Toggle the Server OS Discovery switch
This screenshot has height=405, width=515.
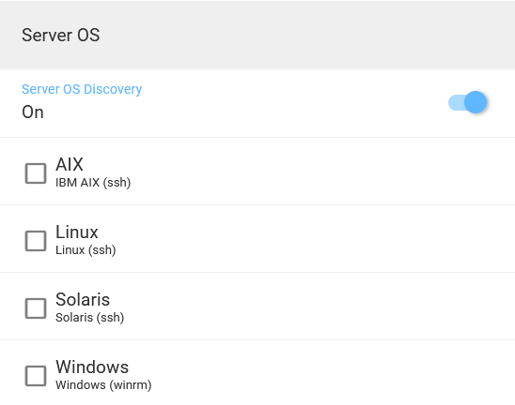467,102
